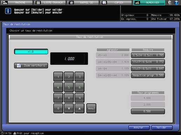The height and width of the screenshot is (135, 181).
Task: Choose 11x17->8.5x11 0.647 reduction
Action: 148,69
